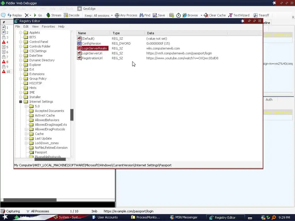Open the Keep: All sessions dropdown
295x221 pixels.
[99, 16]
